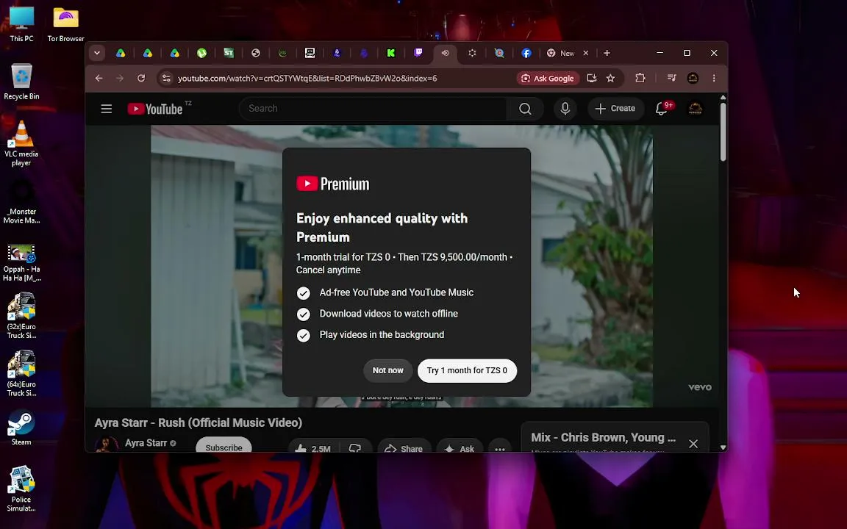Click Mix - Chris Brown, Young playlist title
Viewport: 847px width, 529px height.
click(x=604, y=437)
